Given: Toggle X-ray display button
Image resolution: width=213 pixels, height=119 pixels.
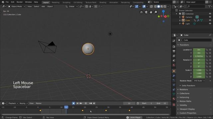Looking at the screenshot, I should (x=151, y=6).
